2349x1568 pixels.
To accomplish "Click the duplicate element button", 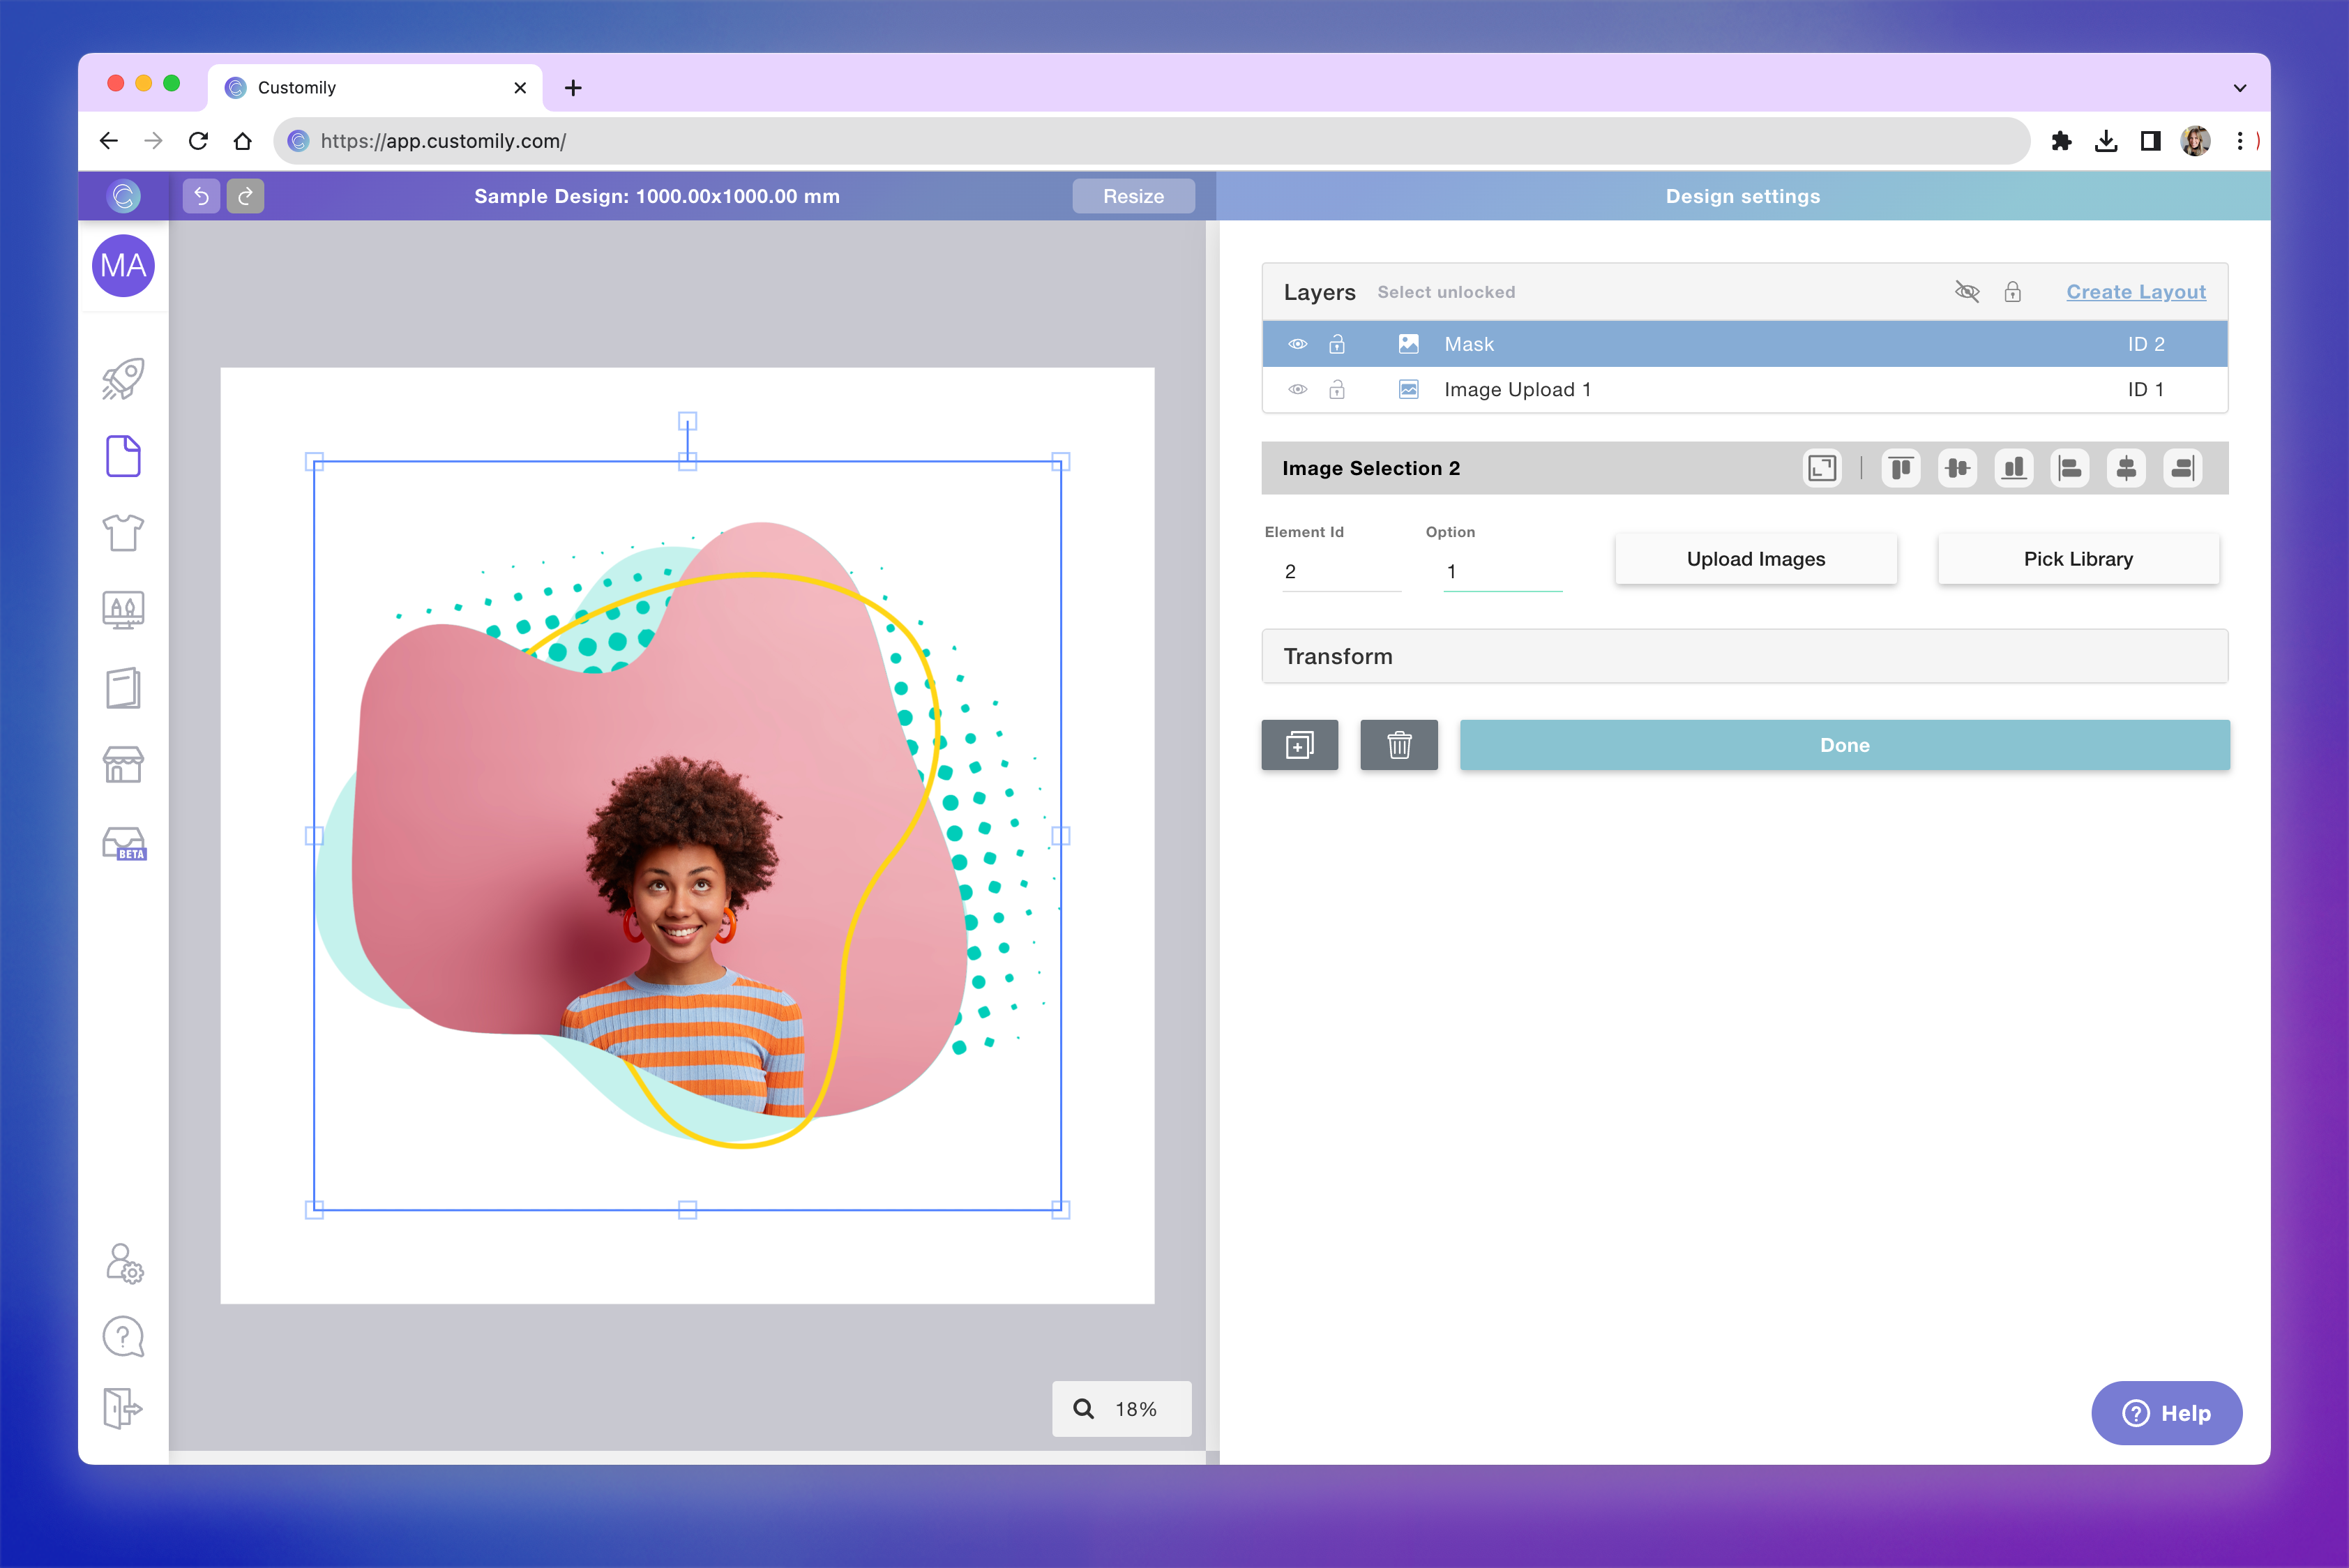I will [x=1299, y=745].
